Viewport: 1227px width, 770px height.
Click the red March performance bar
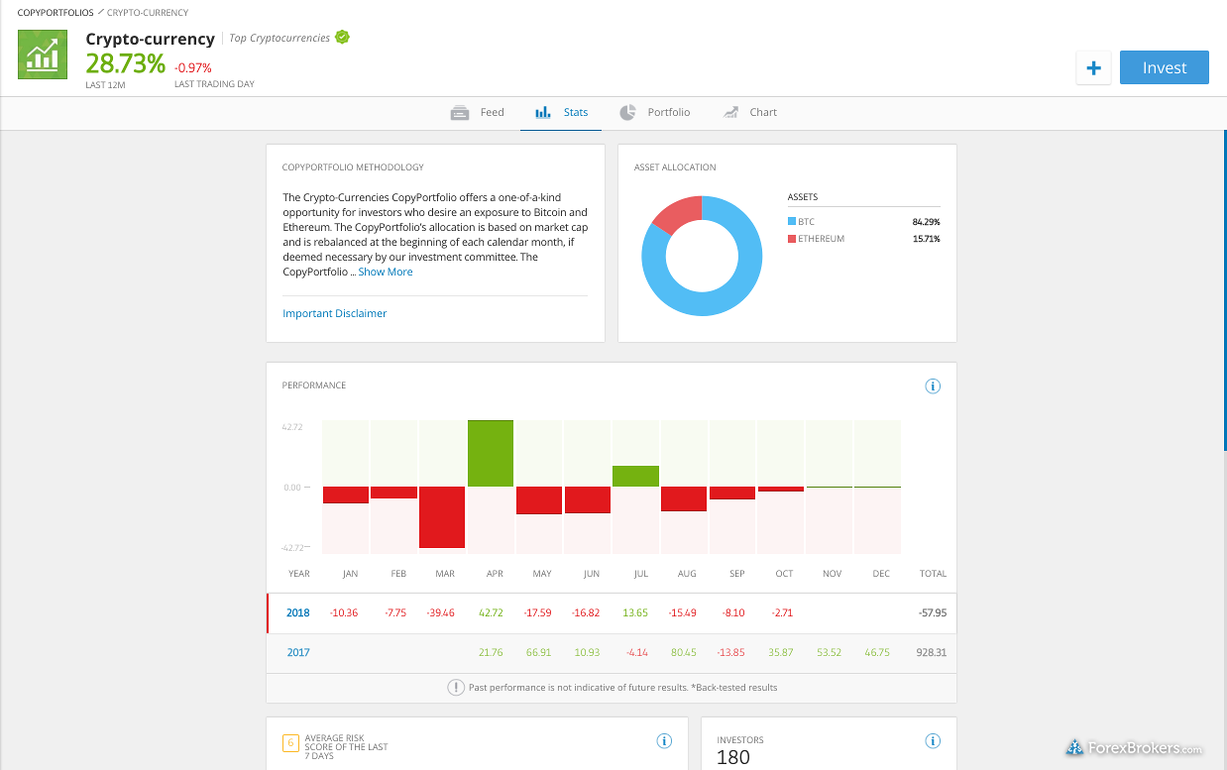pos(442,517)
